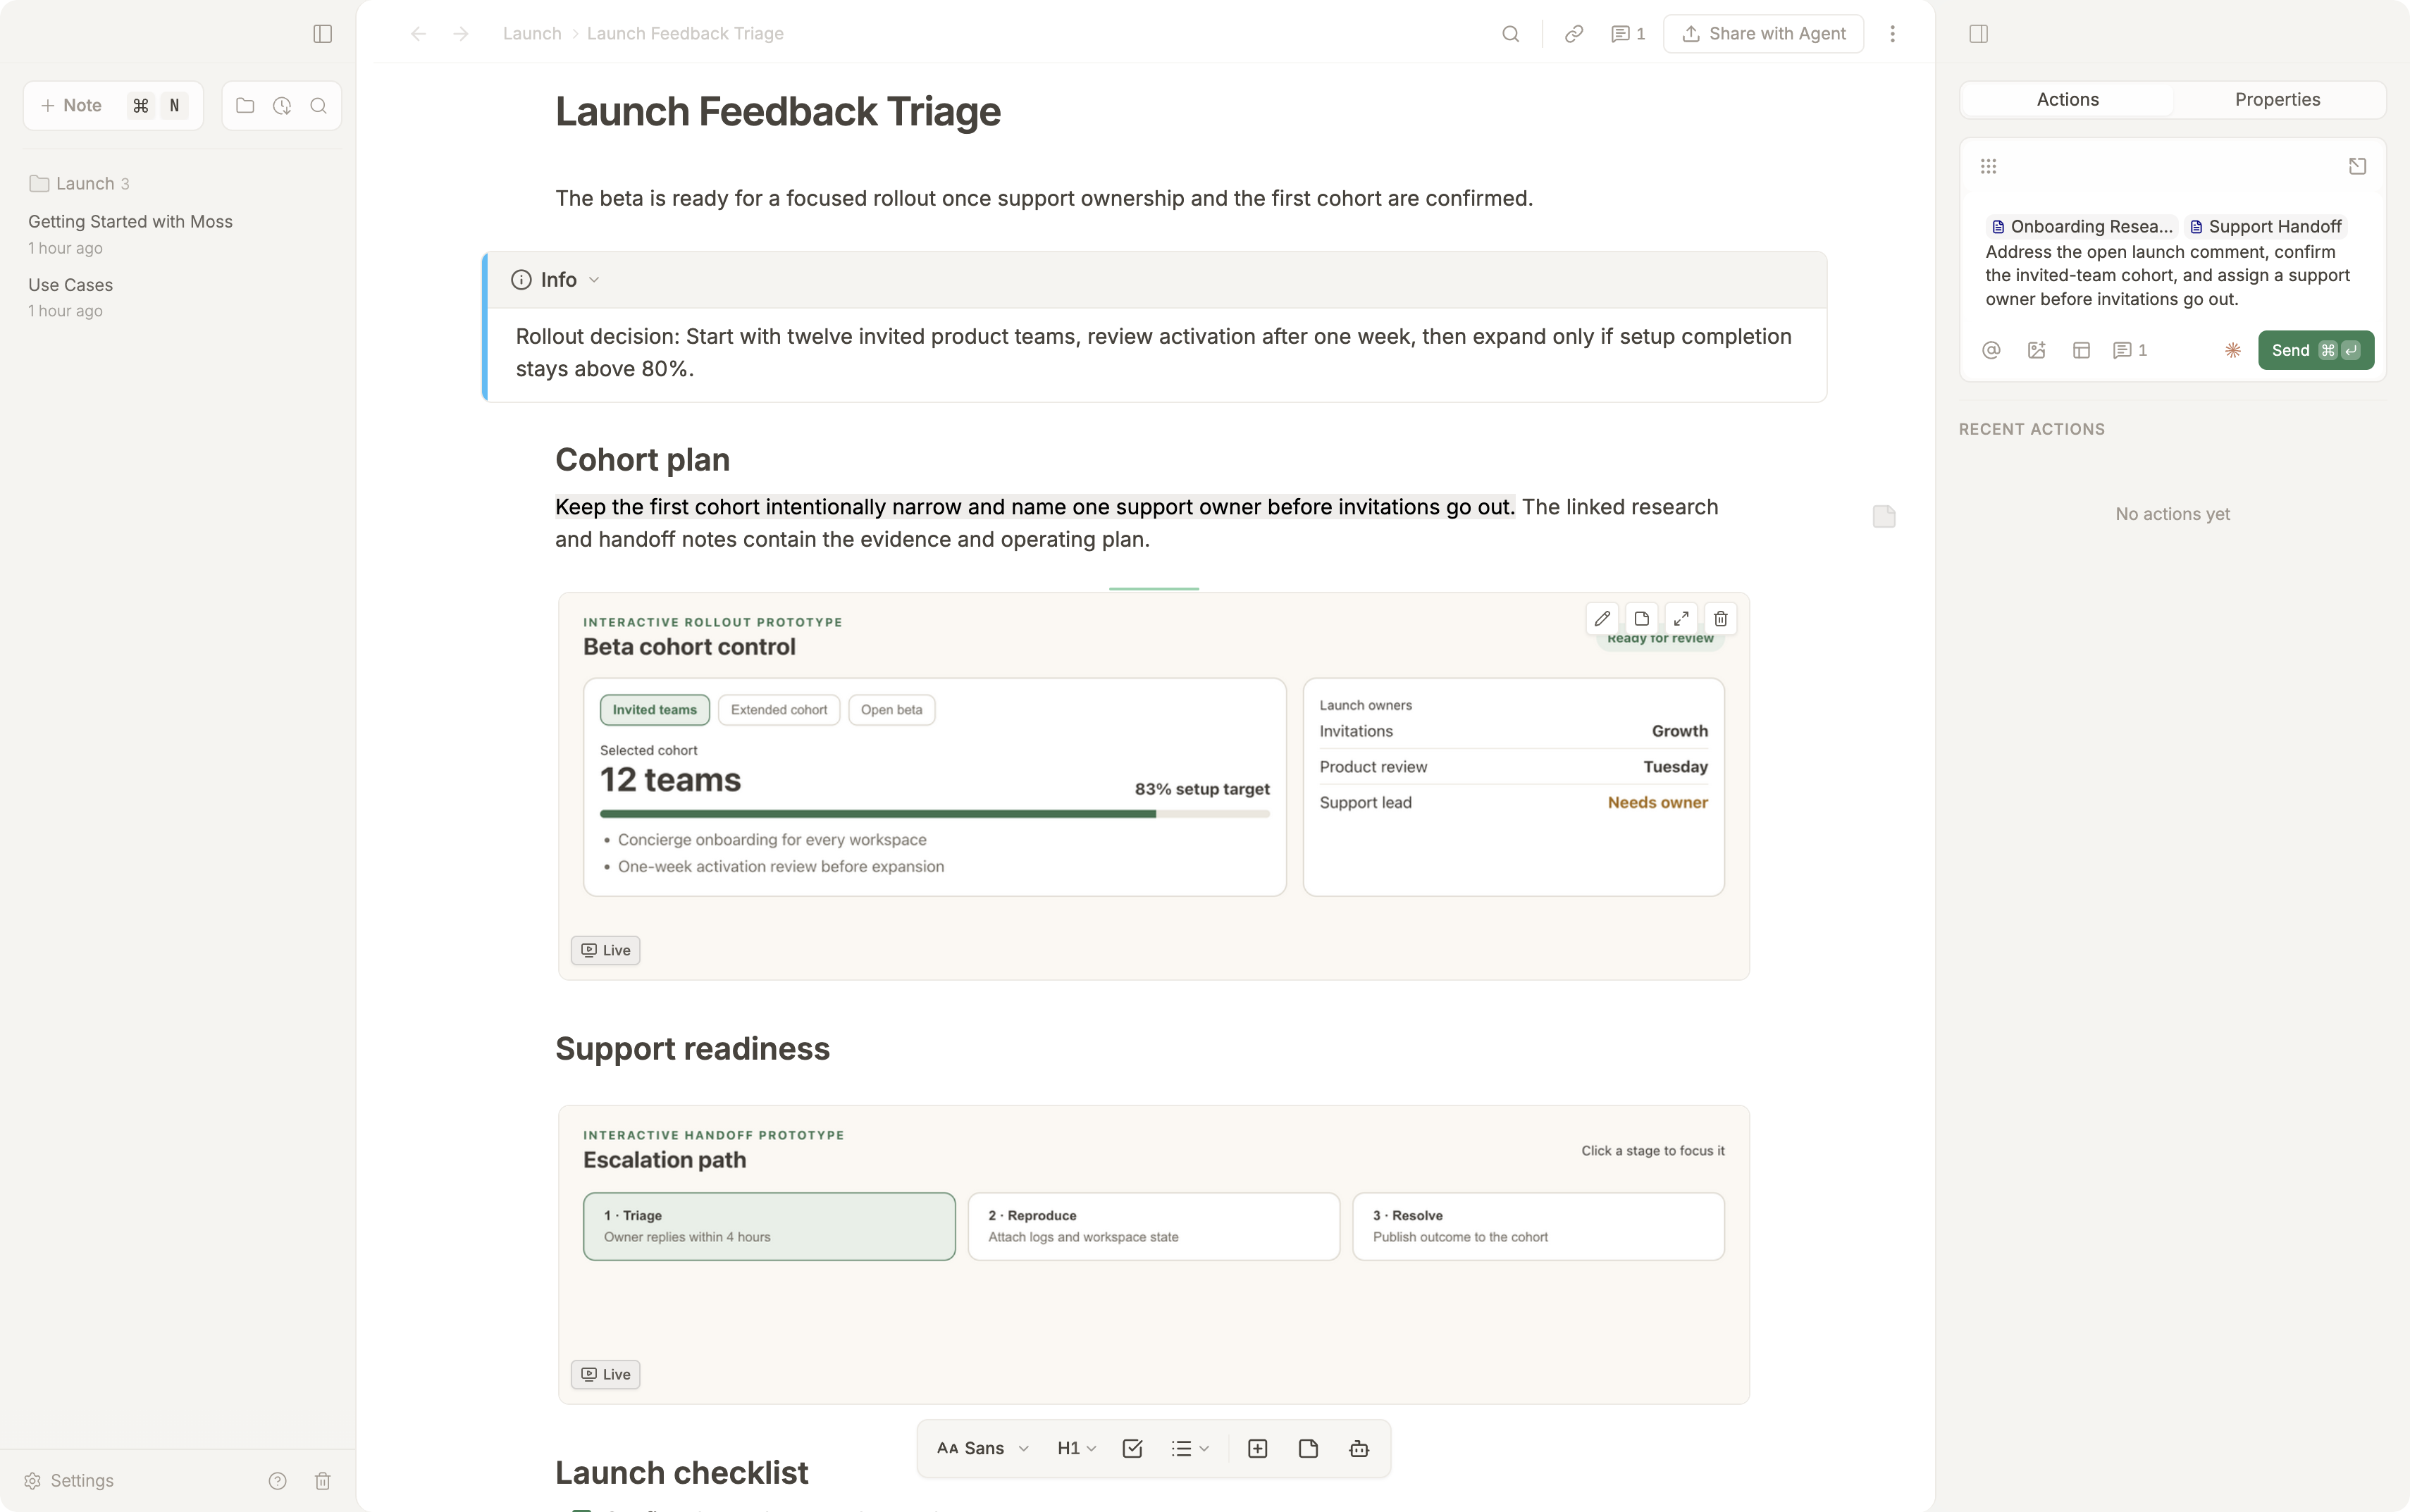
Task: Switch to the Properties tab
Action: 2277,100
